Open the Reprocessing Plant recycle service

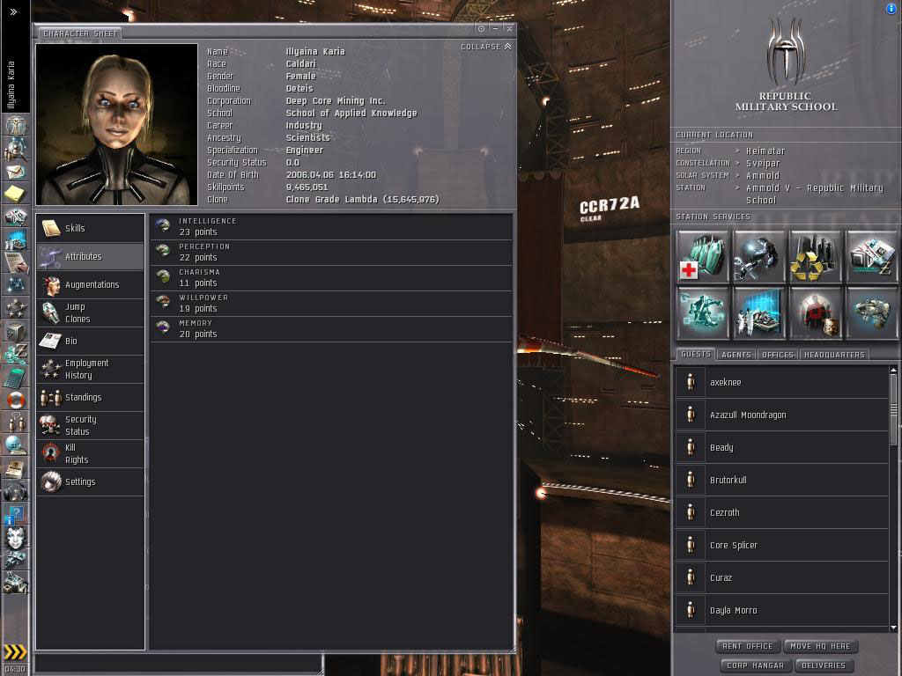815,256
